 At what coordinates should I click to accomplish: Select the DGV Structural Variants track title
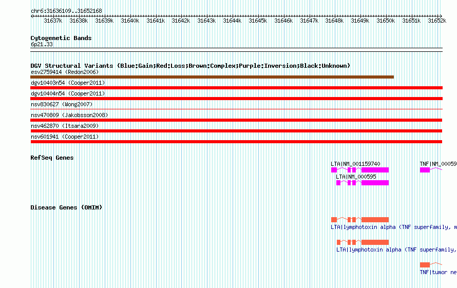[x=191, y=66]
